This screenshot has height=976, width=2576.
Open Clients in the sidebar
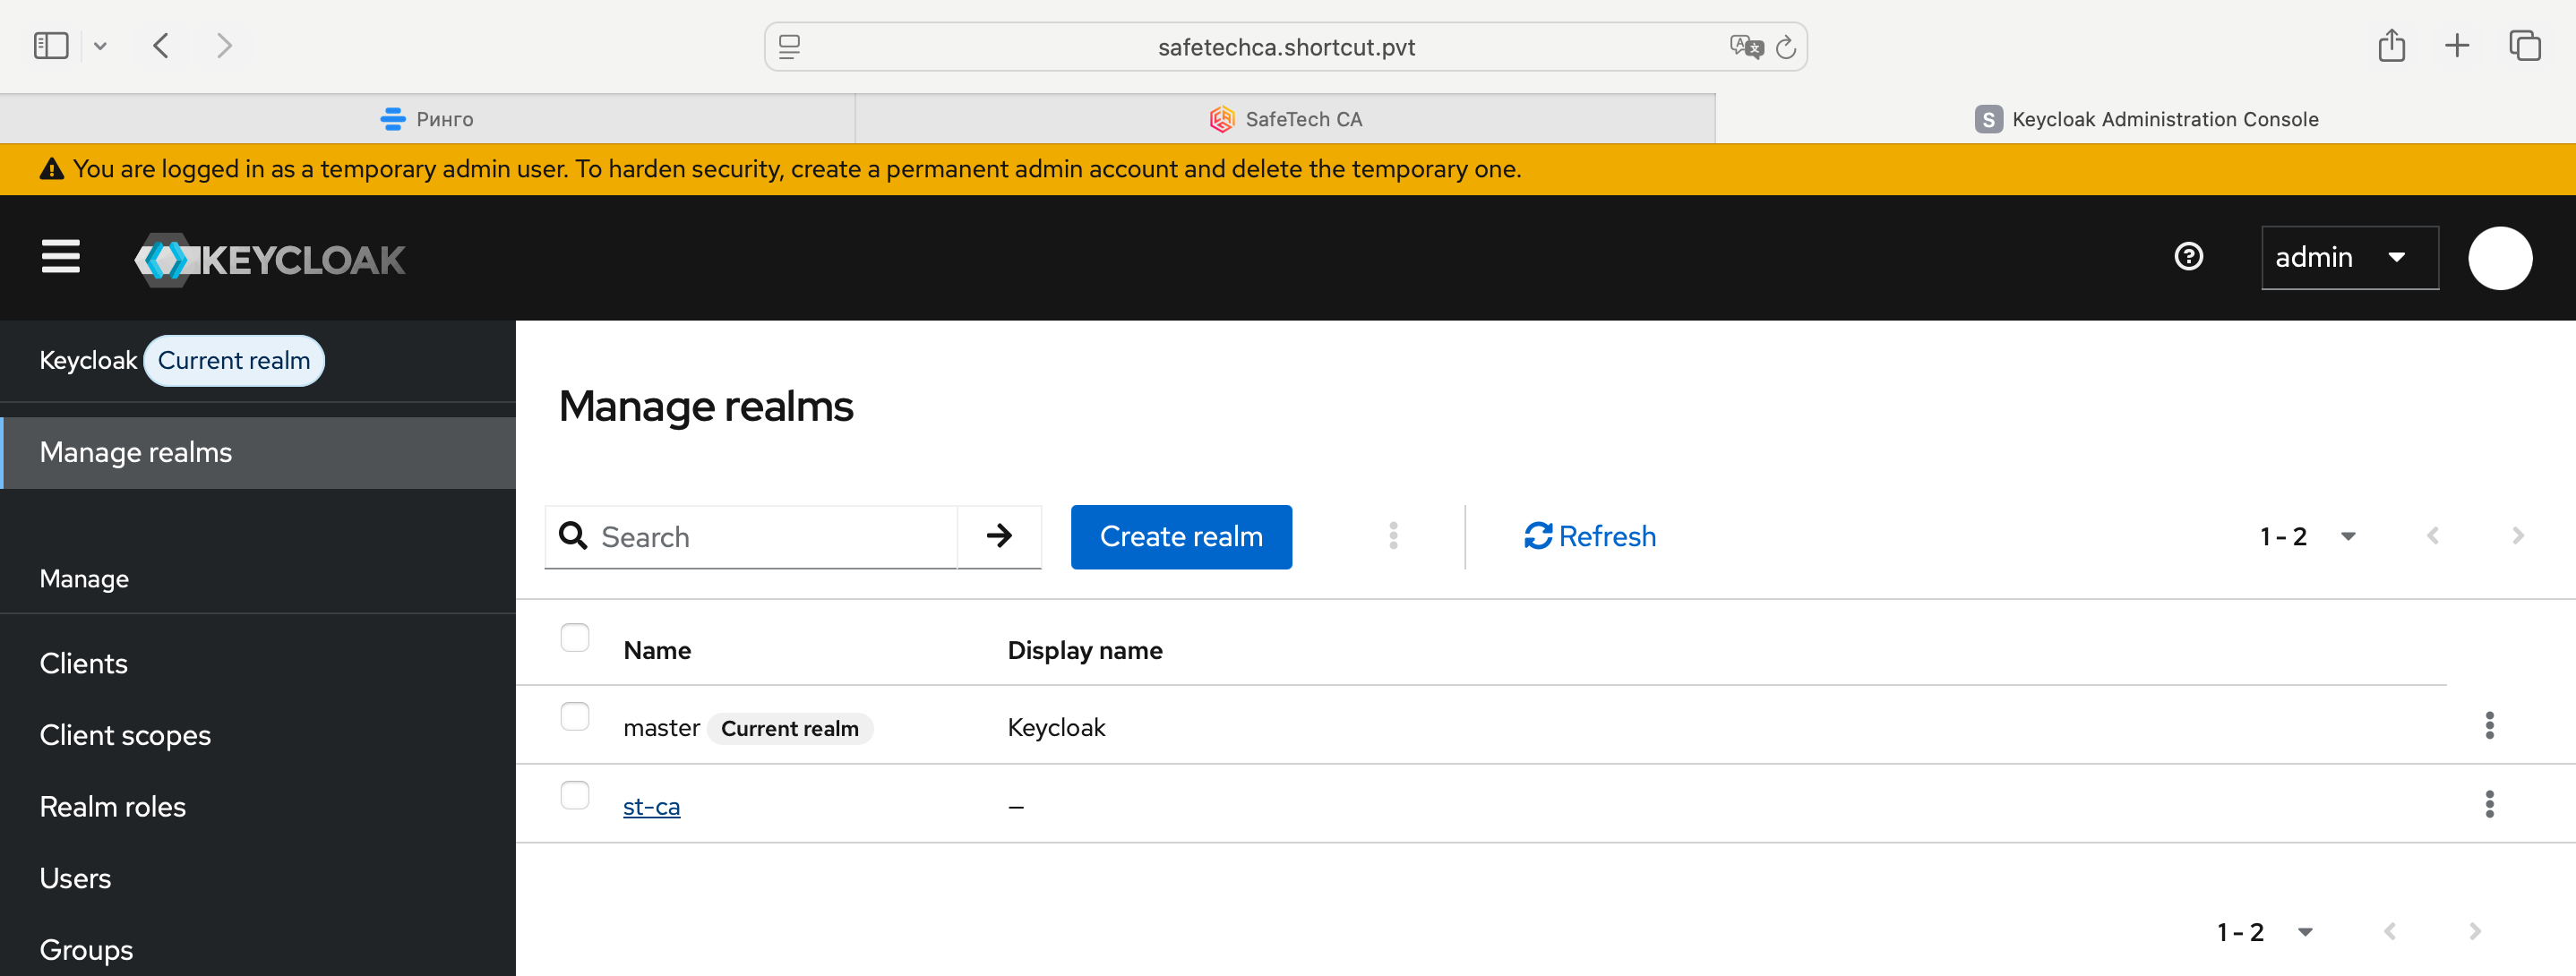coord(84,664)
